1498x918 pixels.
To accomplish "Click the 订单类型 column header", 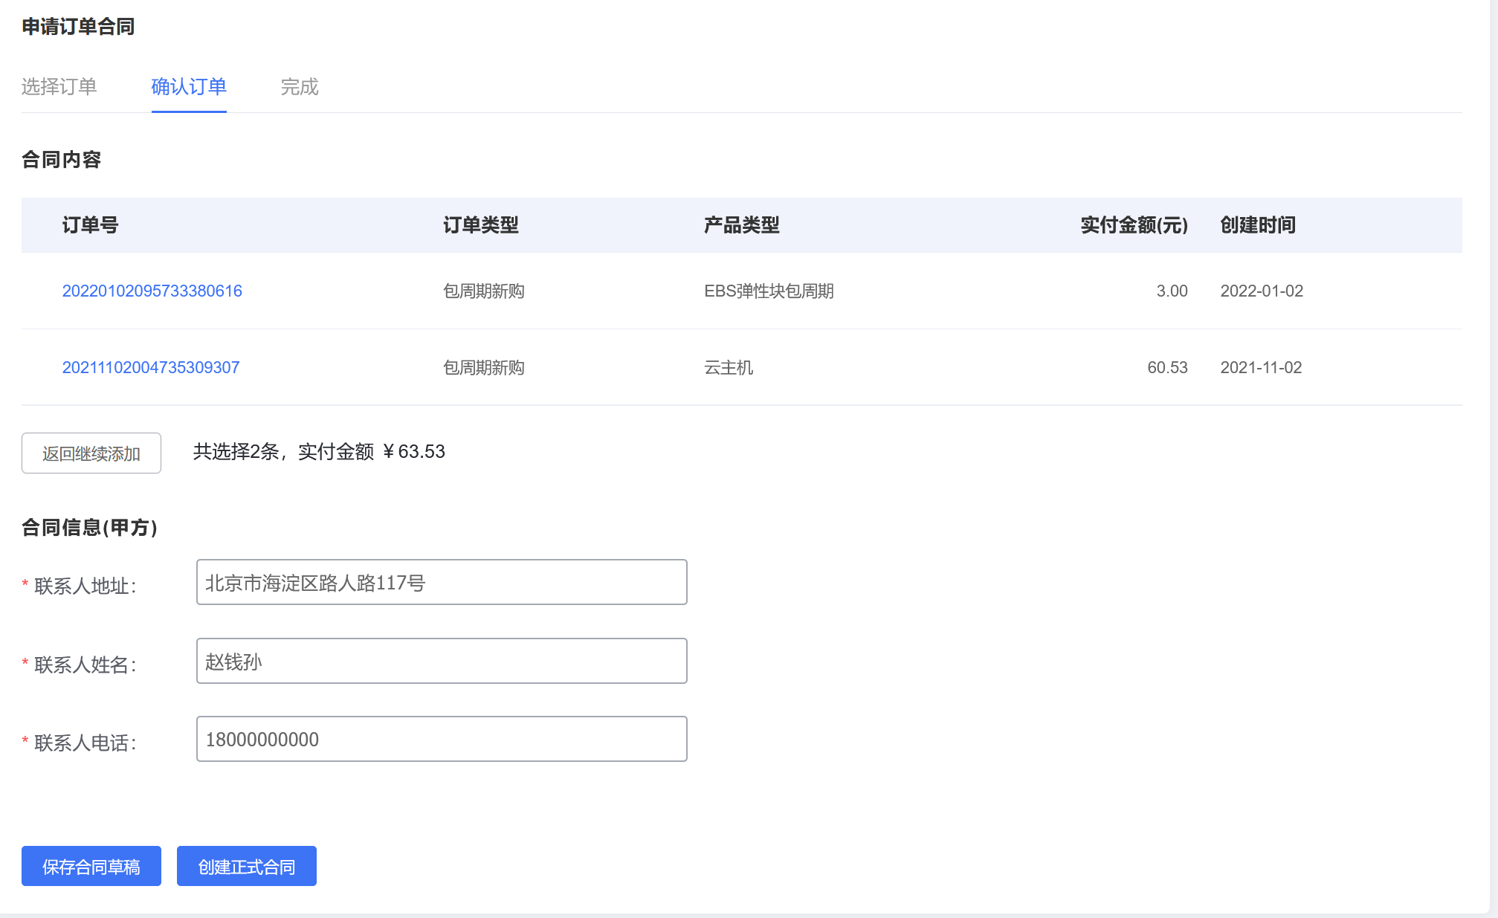I will click(x=480, y=225).
